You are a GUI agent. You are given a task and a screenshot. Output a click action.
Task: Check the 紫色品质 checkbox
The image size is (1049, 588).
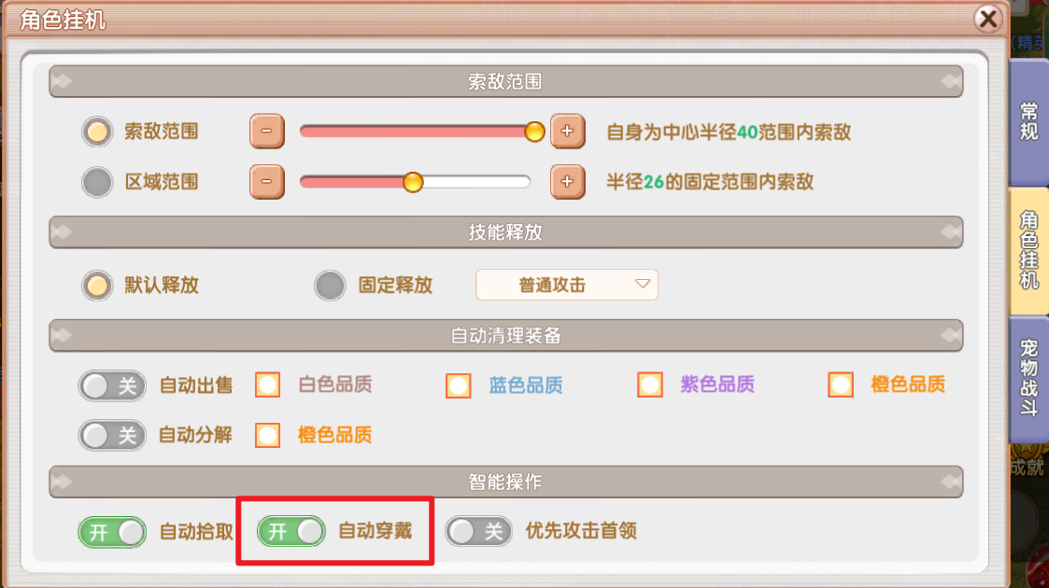click(x=650, y=385)
